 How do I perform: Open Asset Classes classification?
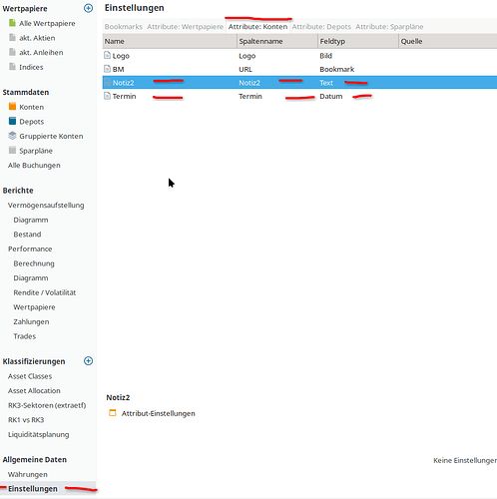tap(30, 376)
